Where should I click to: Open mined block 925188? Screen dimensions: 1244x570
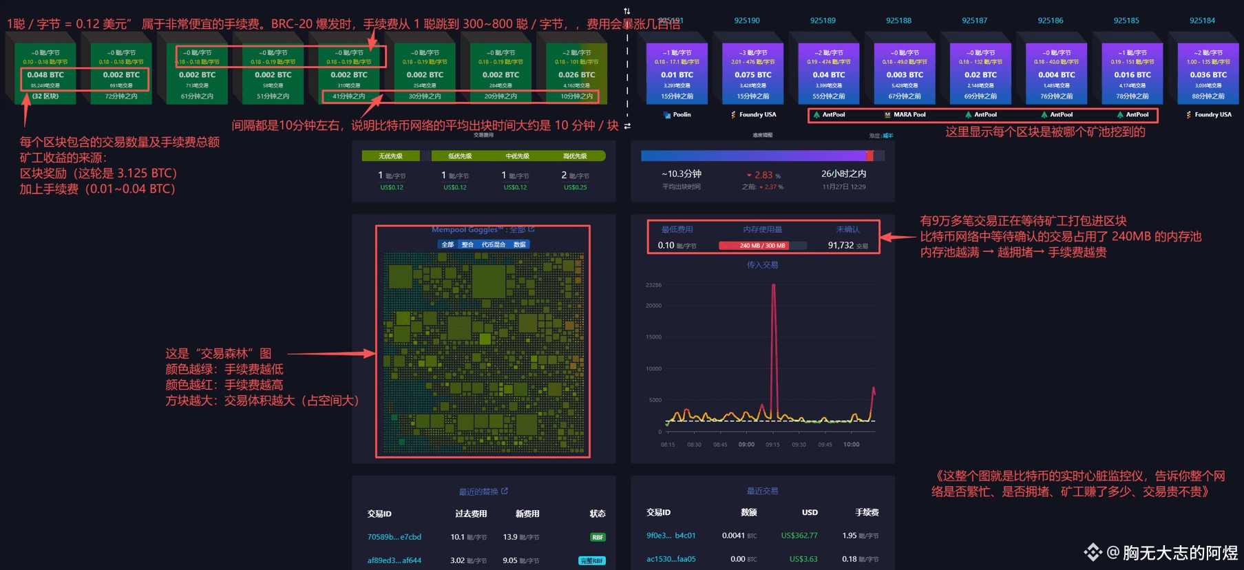(x=905, y=73)
